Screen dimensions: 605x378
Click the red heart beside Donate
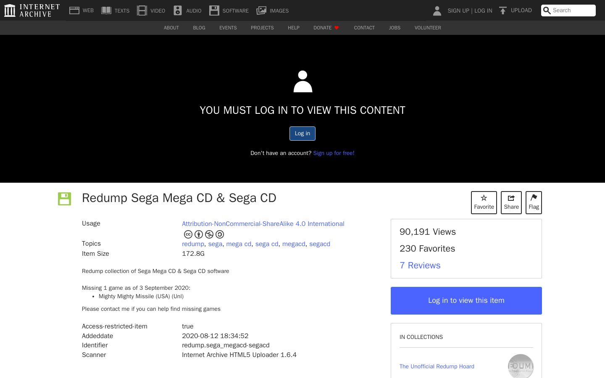pyautogui.click(x=337, y=28)
